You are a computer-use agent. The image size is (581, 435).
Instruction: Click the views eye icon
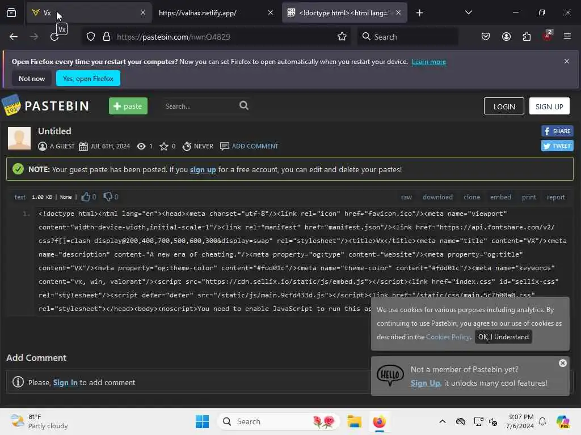141,146
